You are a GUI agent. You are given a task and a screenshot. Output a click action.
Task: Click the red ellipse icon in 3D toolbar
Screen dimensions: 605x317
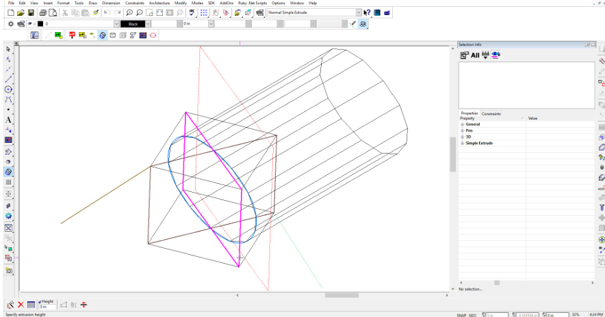pos(153,36)
